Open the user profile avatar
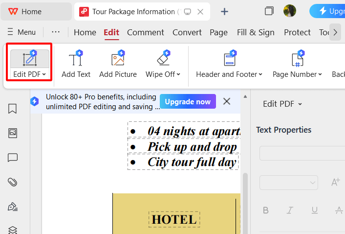The image size is (345, 234). pyautogui.click(x=290, y=11)
